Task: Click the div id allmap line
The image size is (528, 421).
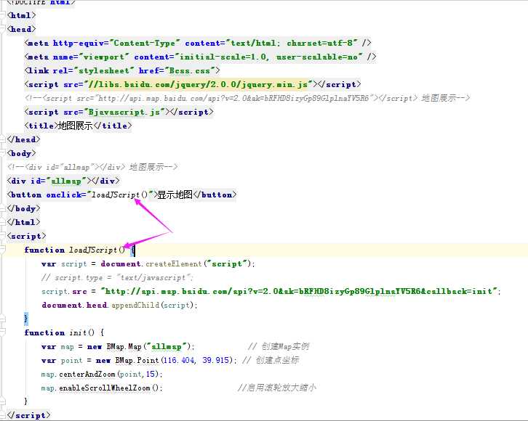Action: [x=63, y=181]
